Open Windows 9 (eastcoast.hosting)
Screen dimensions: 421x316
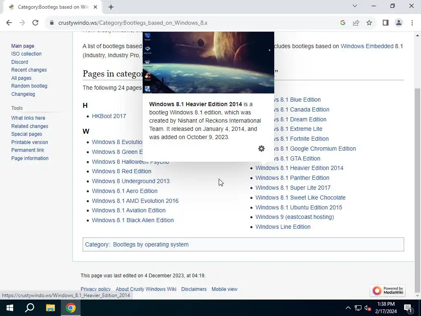point(294,217)
